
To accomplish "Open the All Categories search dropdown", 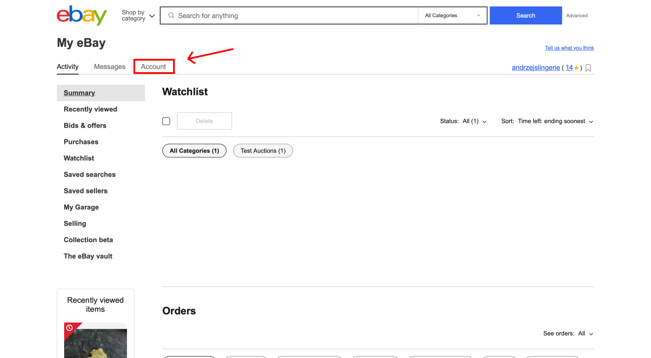I will tap(452, 15).
